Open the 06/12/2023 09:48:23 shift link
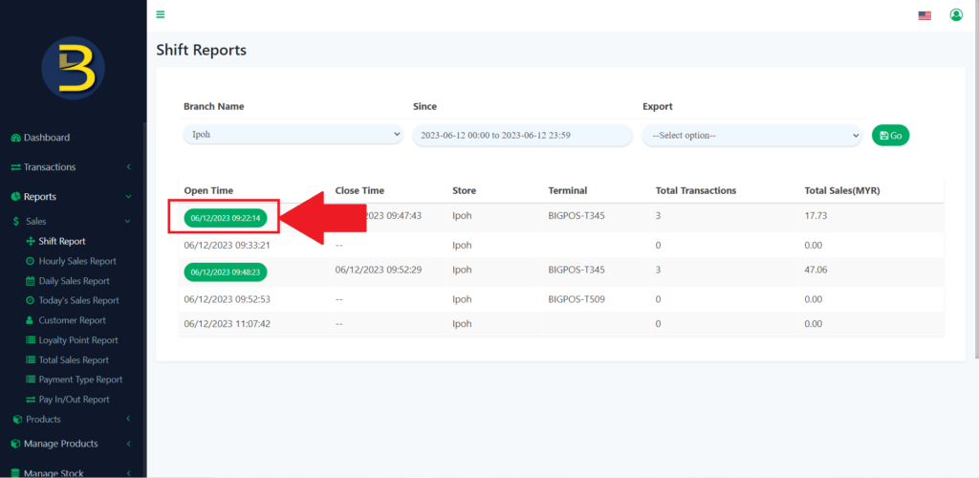 click(226, 272)
